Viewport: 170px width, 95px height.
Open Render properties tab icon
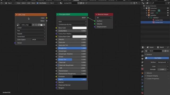[x=142, y=56]
